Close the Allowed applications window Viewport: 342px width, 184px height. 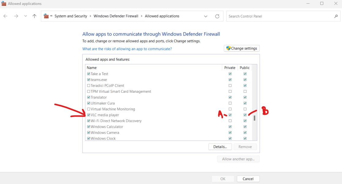click(336, 3)
